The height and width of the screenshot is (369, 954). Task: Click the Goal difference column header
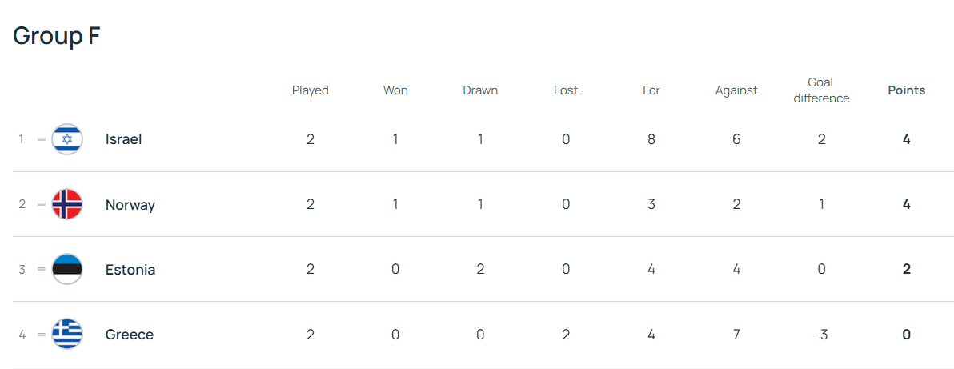coord(820,90)
